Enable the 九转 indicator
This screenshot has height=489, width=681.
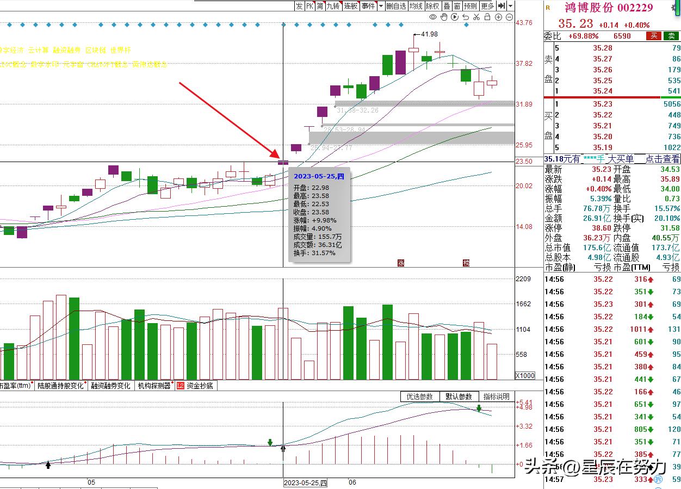point(333,6)
